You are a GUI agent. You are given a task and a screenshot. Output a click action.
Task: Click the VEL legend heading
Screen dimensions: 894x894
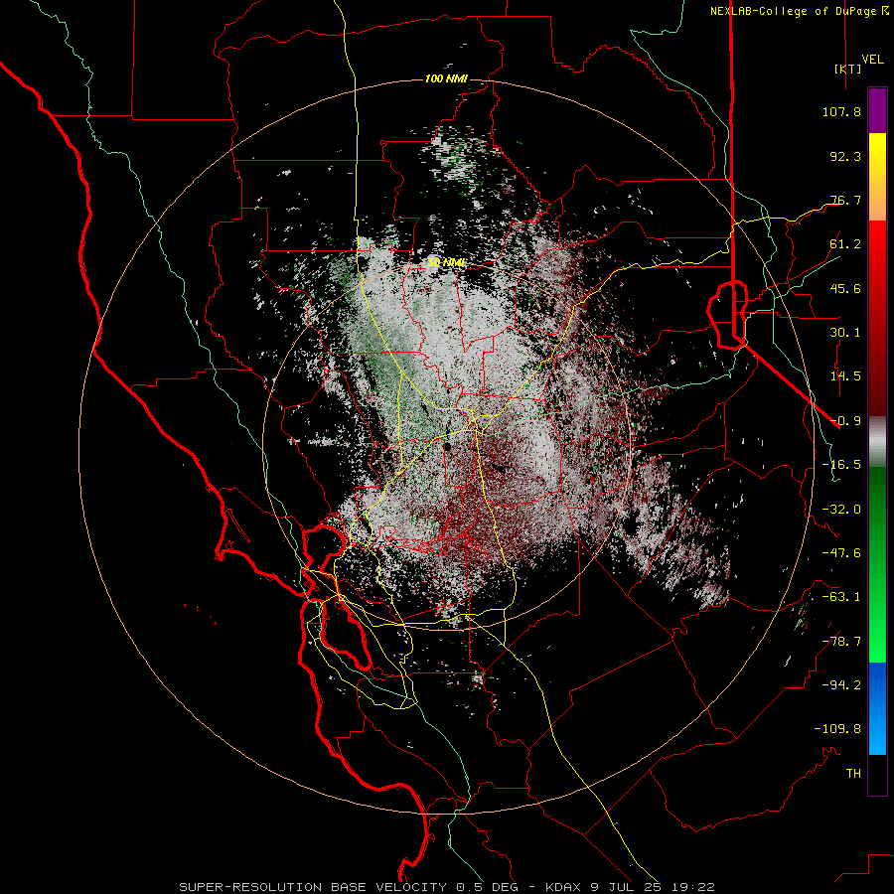pyautogui.click(x=872, y=60)
